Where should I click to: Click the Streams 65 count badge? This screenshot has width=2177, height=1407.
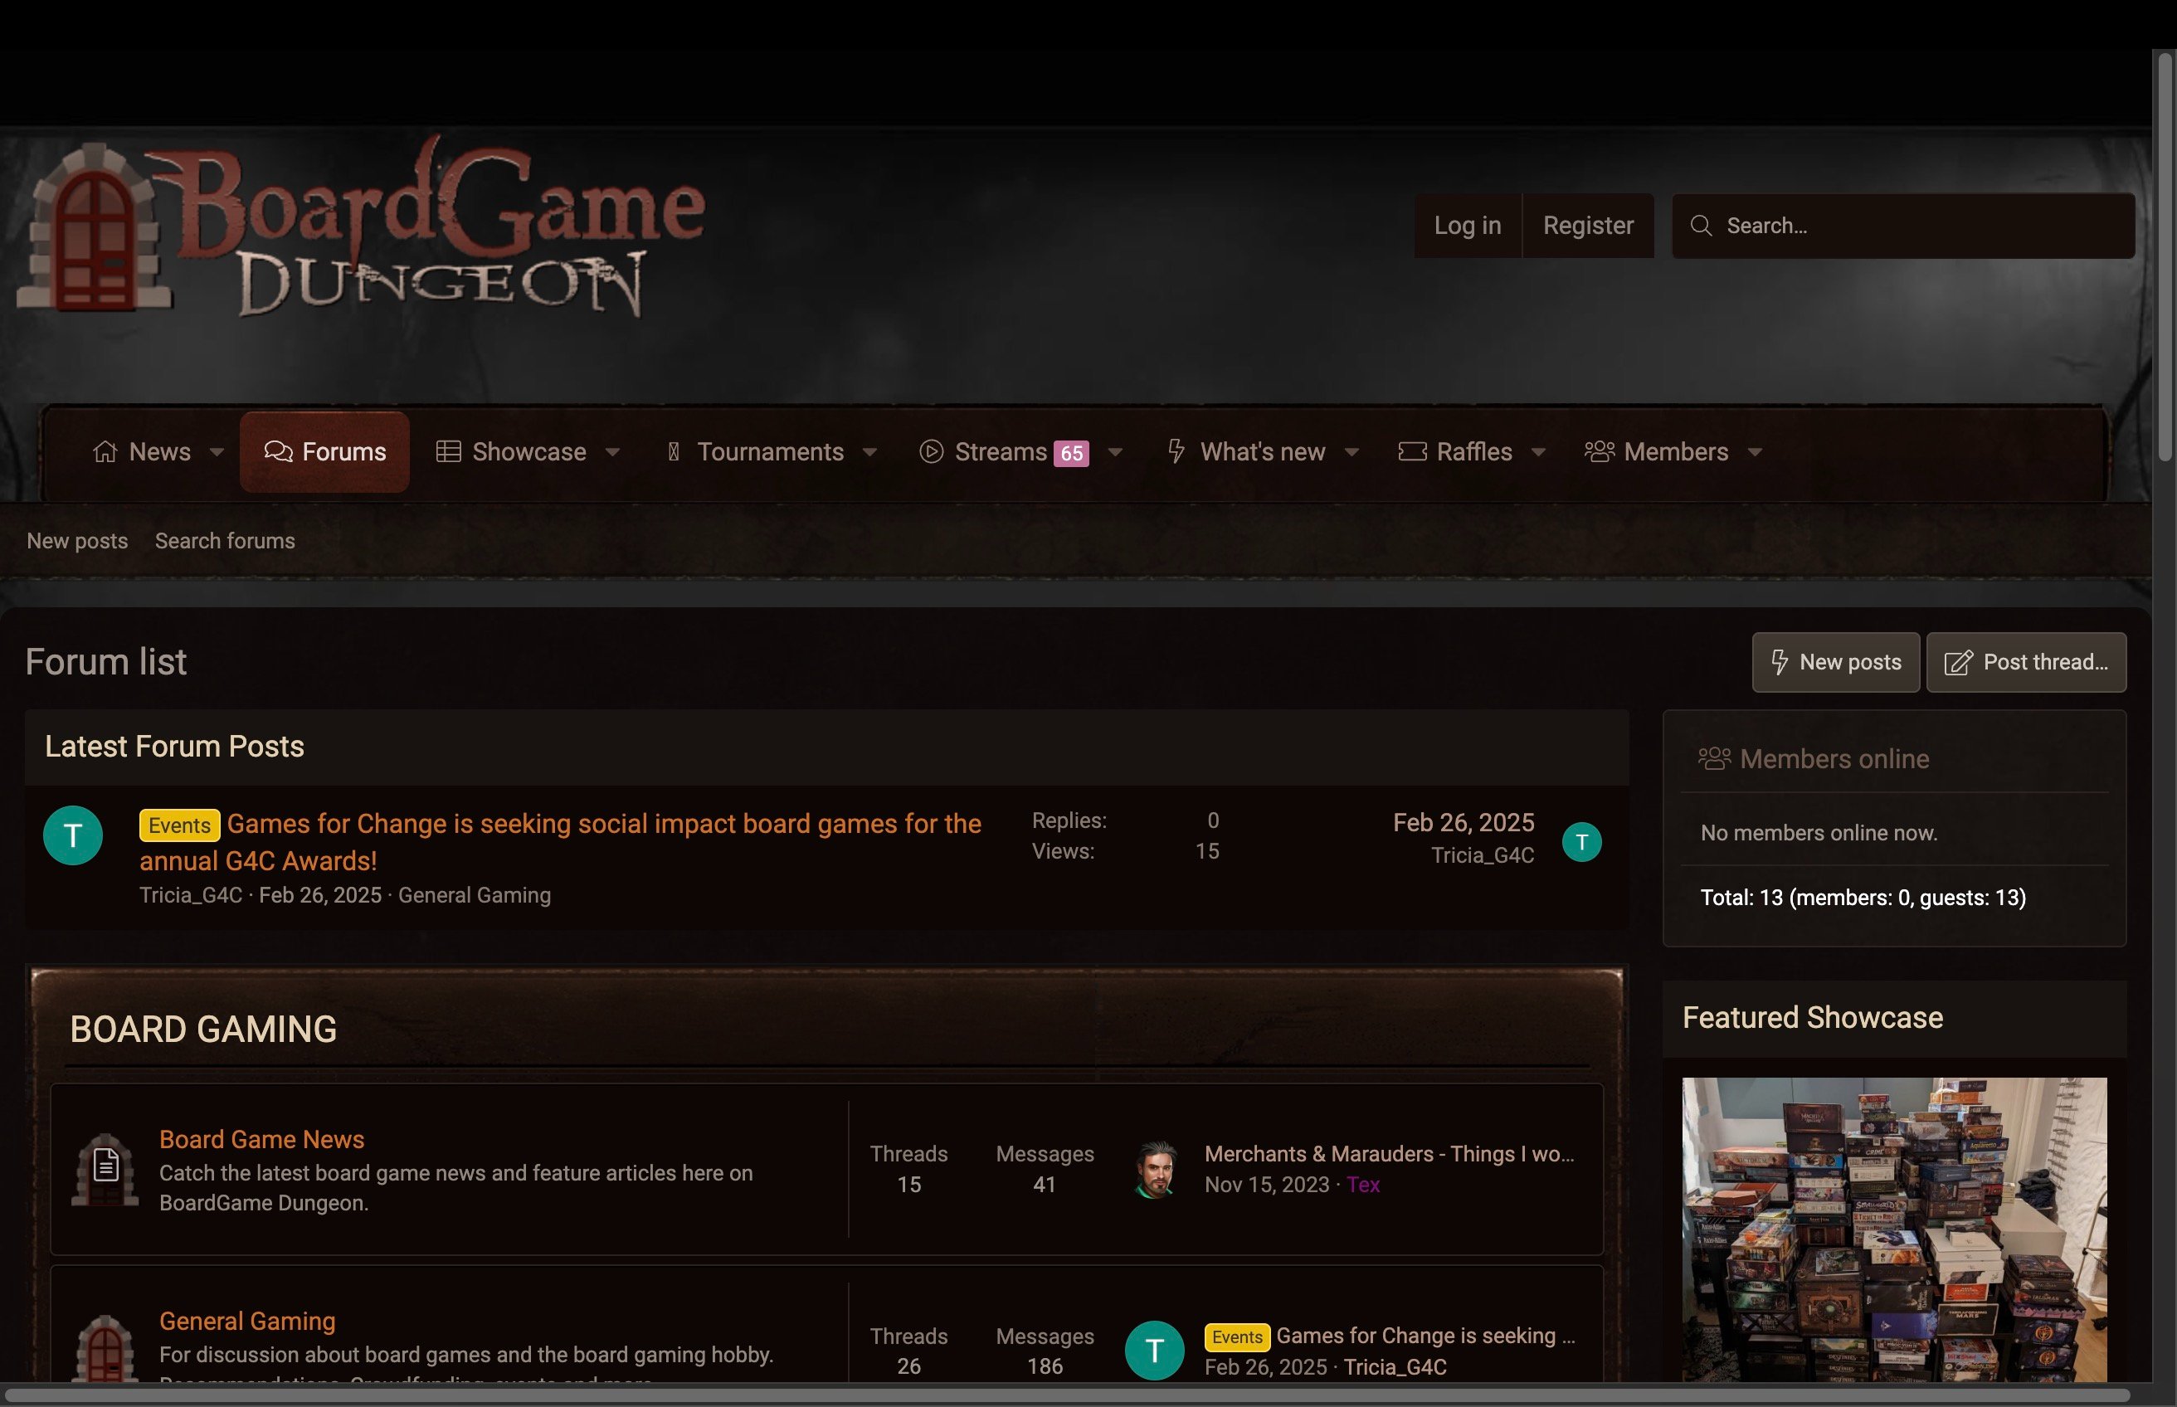point(1071,453)
